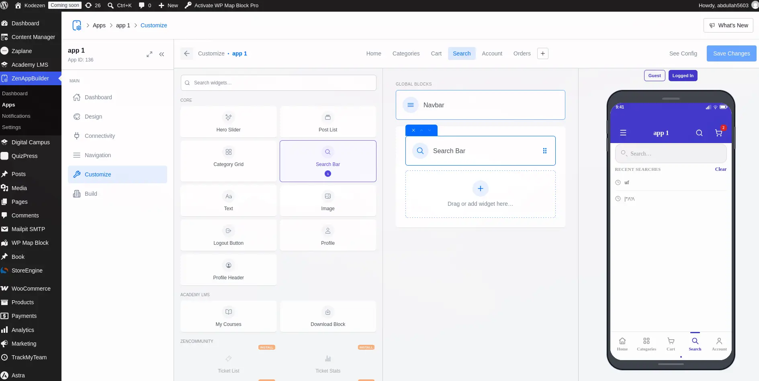
Task: Clear recent searches in preview
Action: (721, 169)
